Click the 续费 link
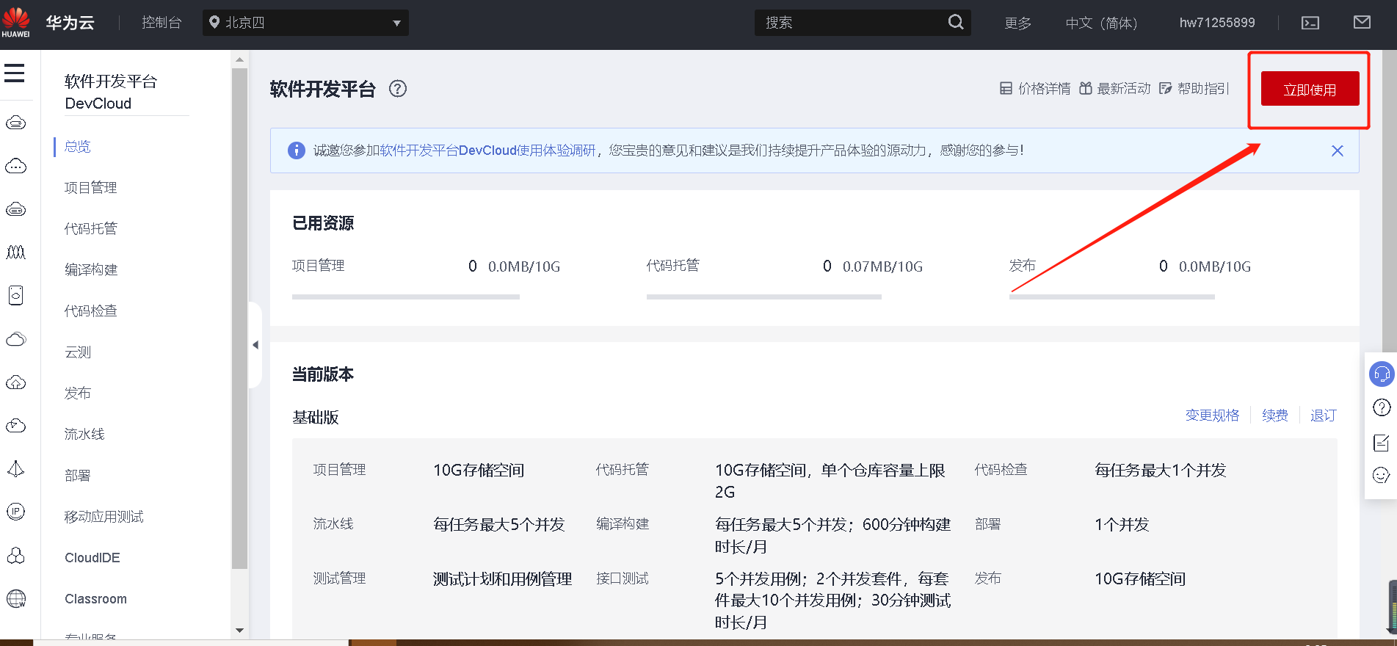 click(1275, 415)
